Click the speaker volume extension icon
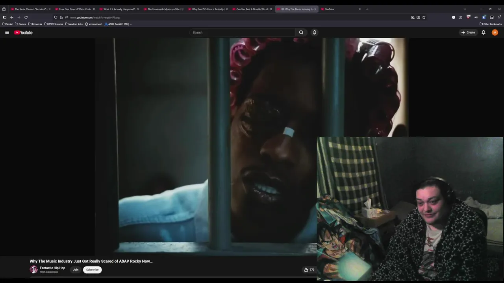This screenshot has width=504, height=283. click(x=476, y=17)
